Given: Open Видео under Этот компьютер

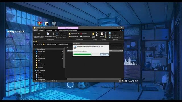Looking at the screenshot, I should (x=38, y=73).
